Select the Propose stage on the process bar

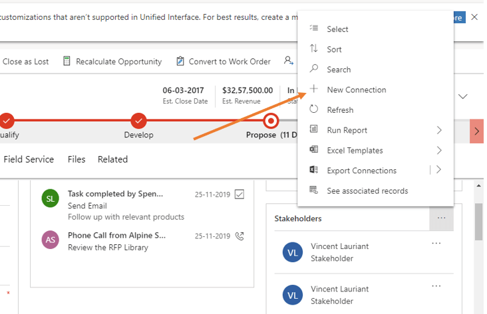(271, 121)
